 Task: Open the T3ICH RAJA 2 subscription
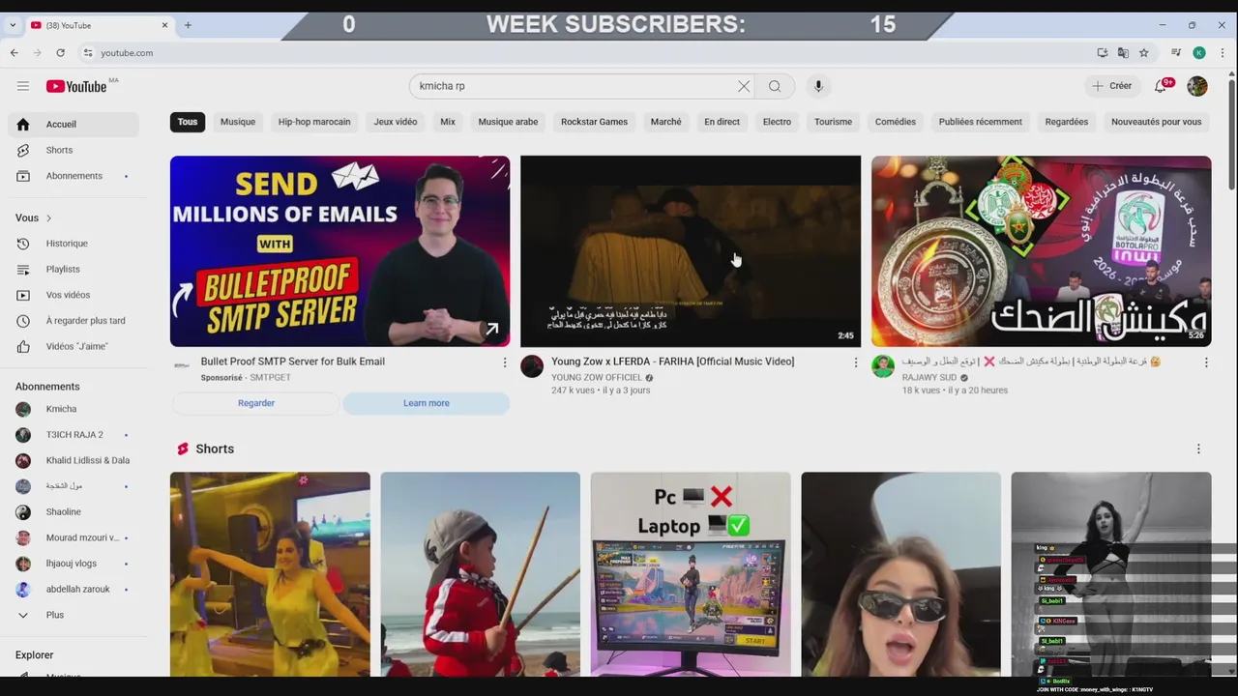point(74,435)
